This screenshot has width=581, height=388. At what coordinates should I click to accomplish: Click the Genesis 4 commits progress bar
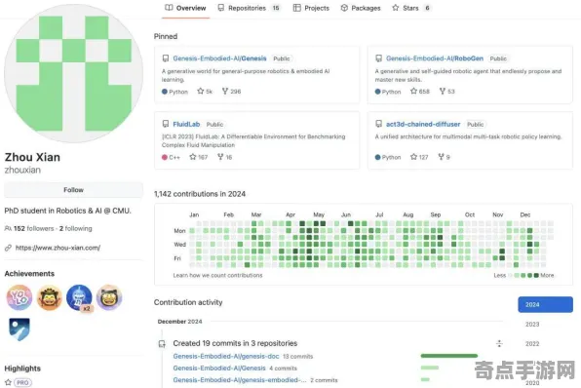click(x=430, y=368)
